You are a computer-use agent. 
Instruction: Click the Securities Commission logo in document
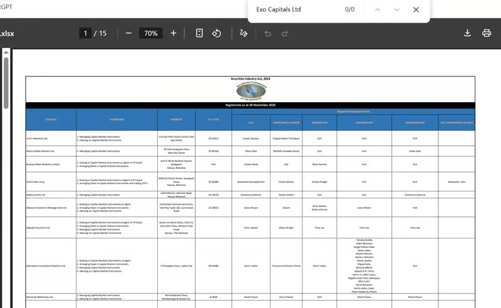coord(250,91)
